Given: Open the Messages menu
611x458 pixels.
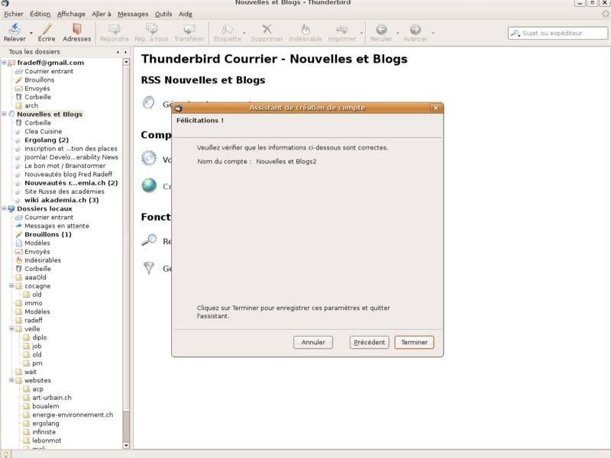Looking at the screenshot, I should tap(133, 14).
